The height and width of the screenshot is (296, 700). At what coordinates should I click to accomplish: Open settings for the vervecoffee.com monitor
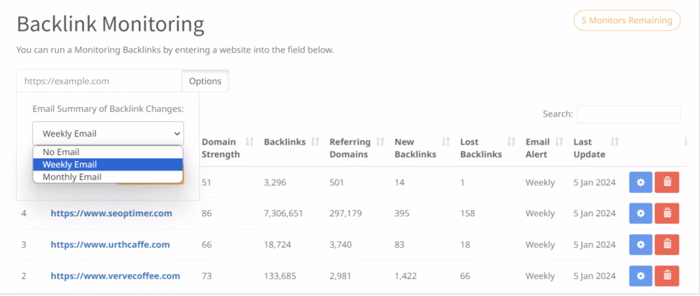coord(641,276)
